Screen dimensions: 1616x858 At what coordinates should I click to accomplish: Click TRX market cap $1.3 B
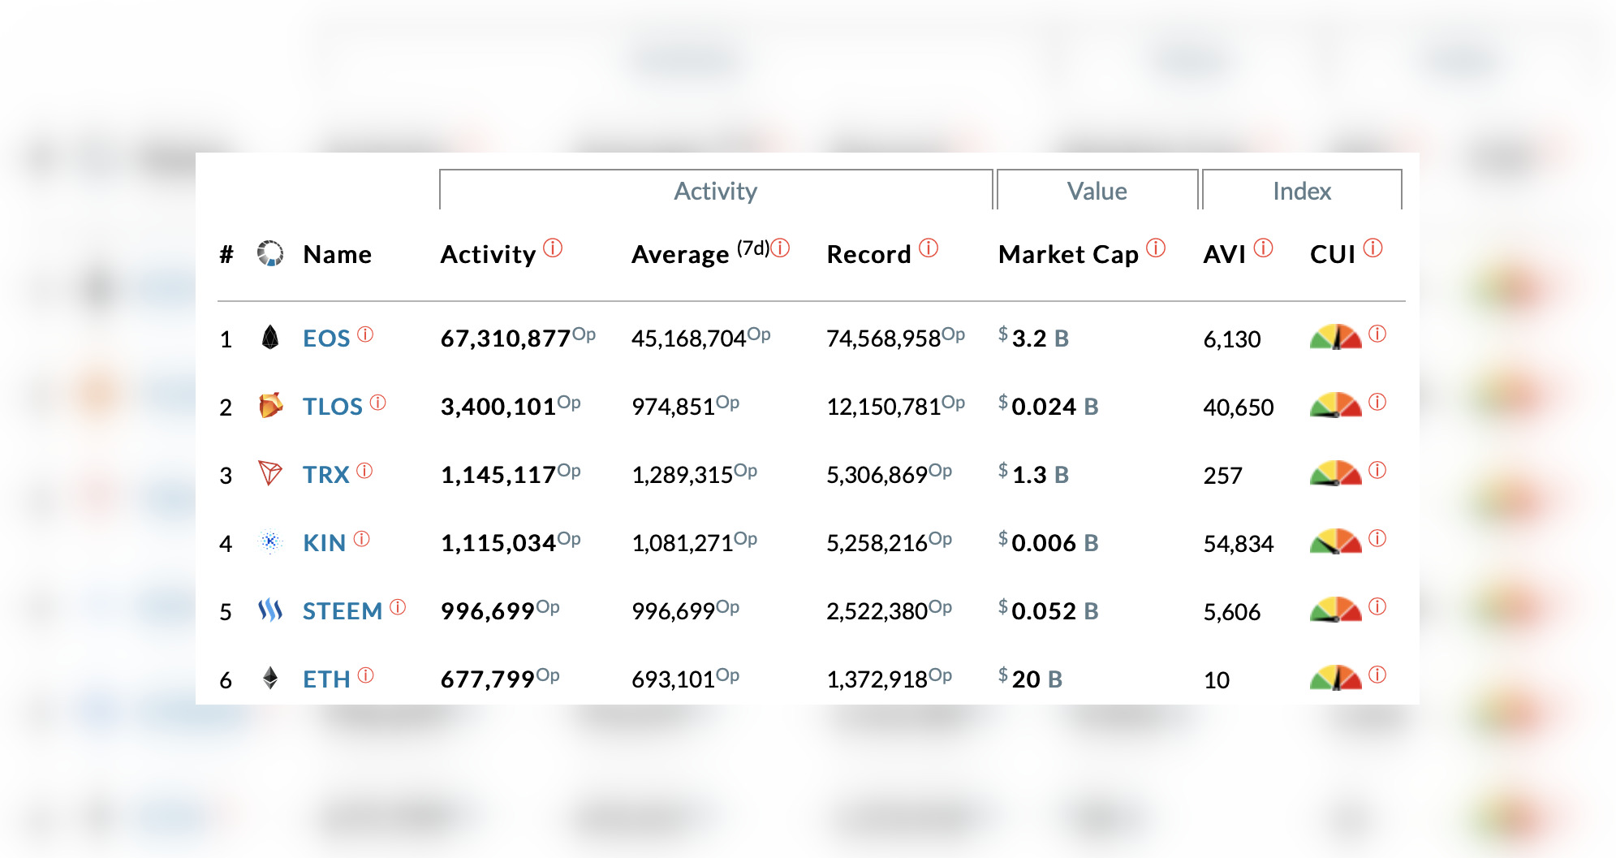(x=1034, y=474)
